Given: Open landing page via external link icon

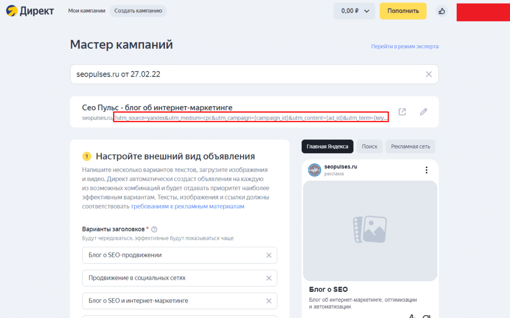Looking at the screenshot, I should (x=402, y=112).
